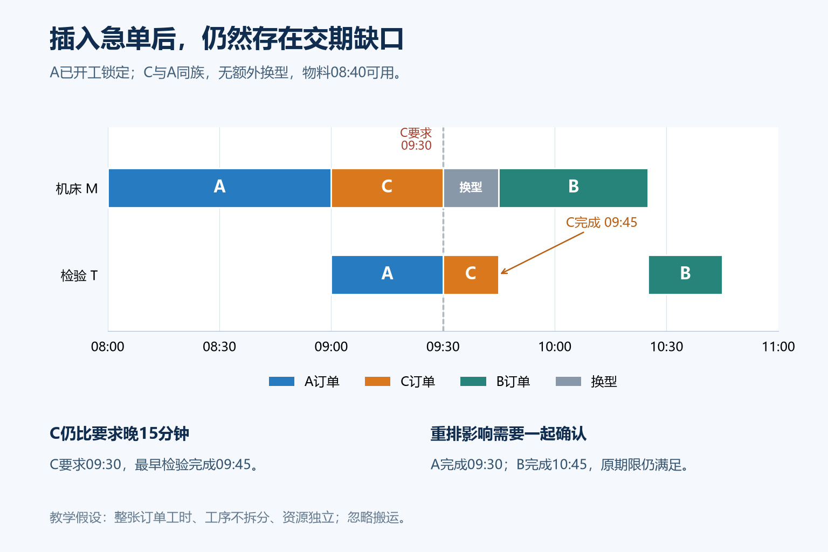Click the green B订单 legend swatch
Image resolution: width=828 pixels, height=552 pixels.
(x=473, y=382)
